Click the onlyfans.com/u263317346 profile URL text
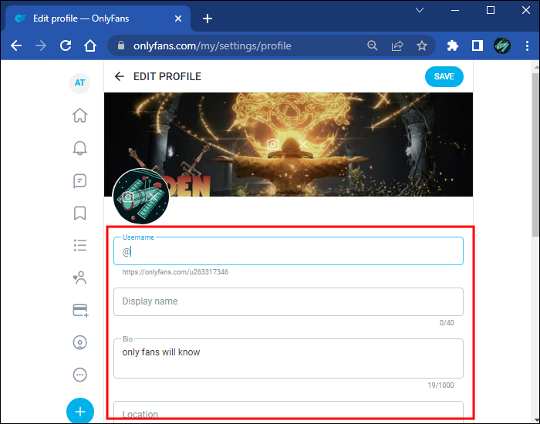The height and width of the screenshot is (424, 540). click(175, 272)
